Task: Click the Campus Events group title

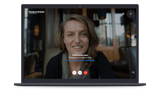Action: click(36, 12)
